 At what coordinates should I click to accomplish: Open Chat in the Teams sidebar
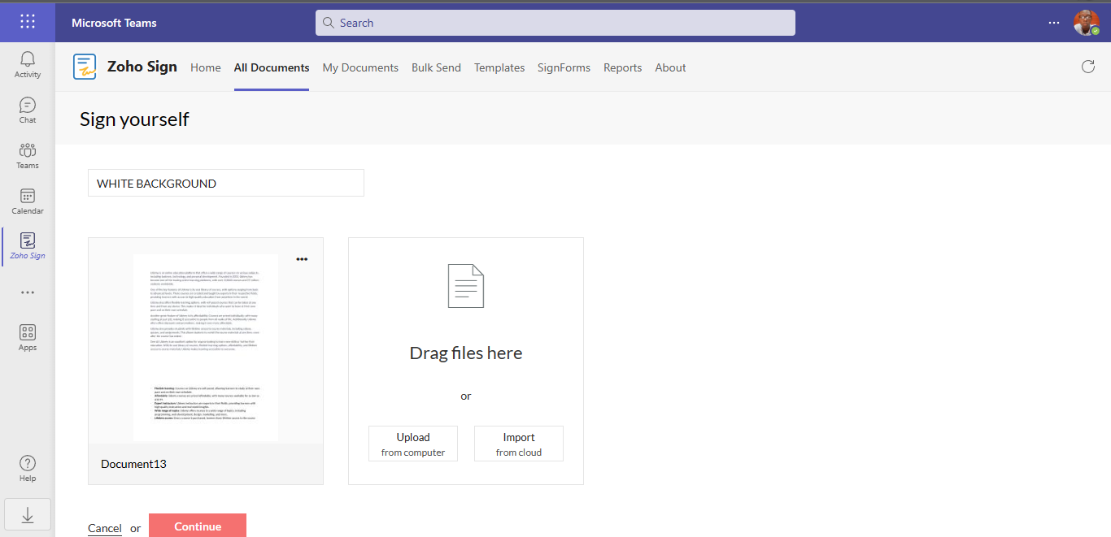pos(28,110)
